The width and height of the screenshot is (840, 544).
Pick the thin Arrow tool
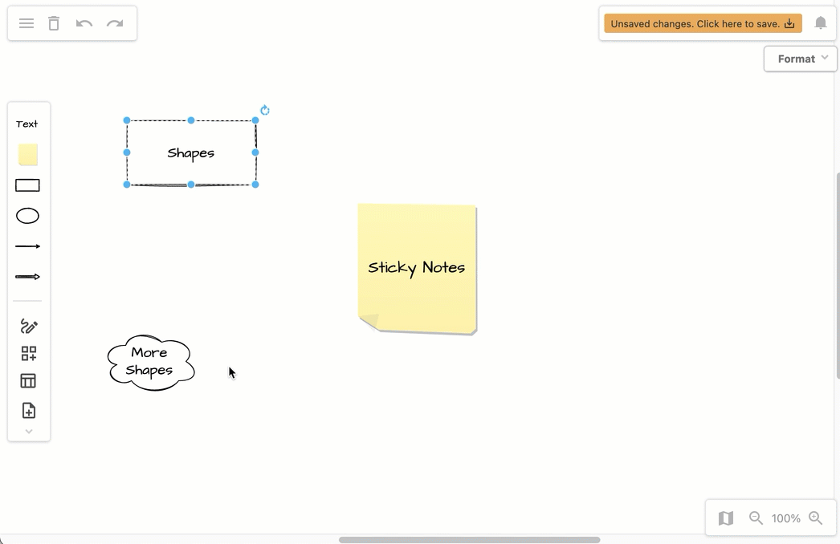coord(27,246)
